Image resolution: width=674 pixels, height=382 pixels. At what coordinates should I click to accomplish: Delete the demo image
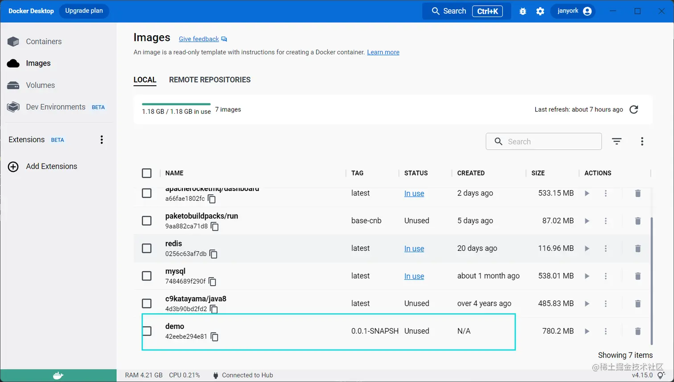click(638, 331)
